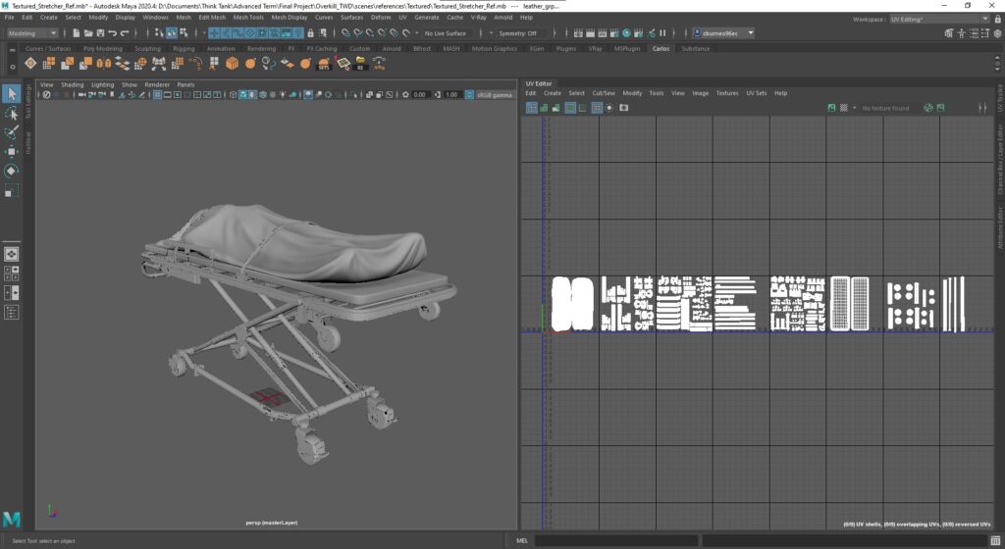This screenshot has height=549, width=1005.
Task: Open the Modeling menu set dropdown
Action: click(x=32, y=33)
